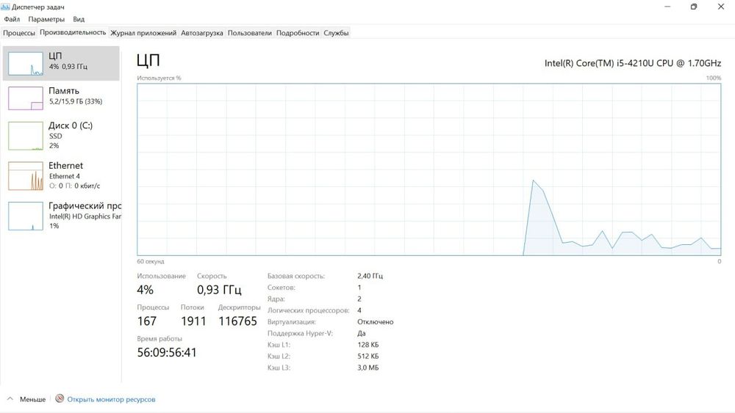
Task: Click the thread count 1911
Action: (x=193, y=321)
